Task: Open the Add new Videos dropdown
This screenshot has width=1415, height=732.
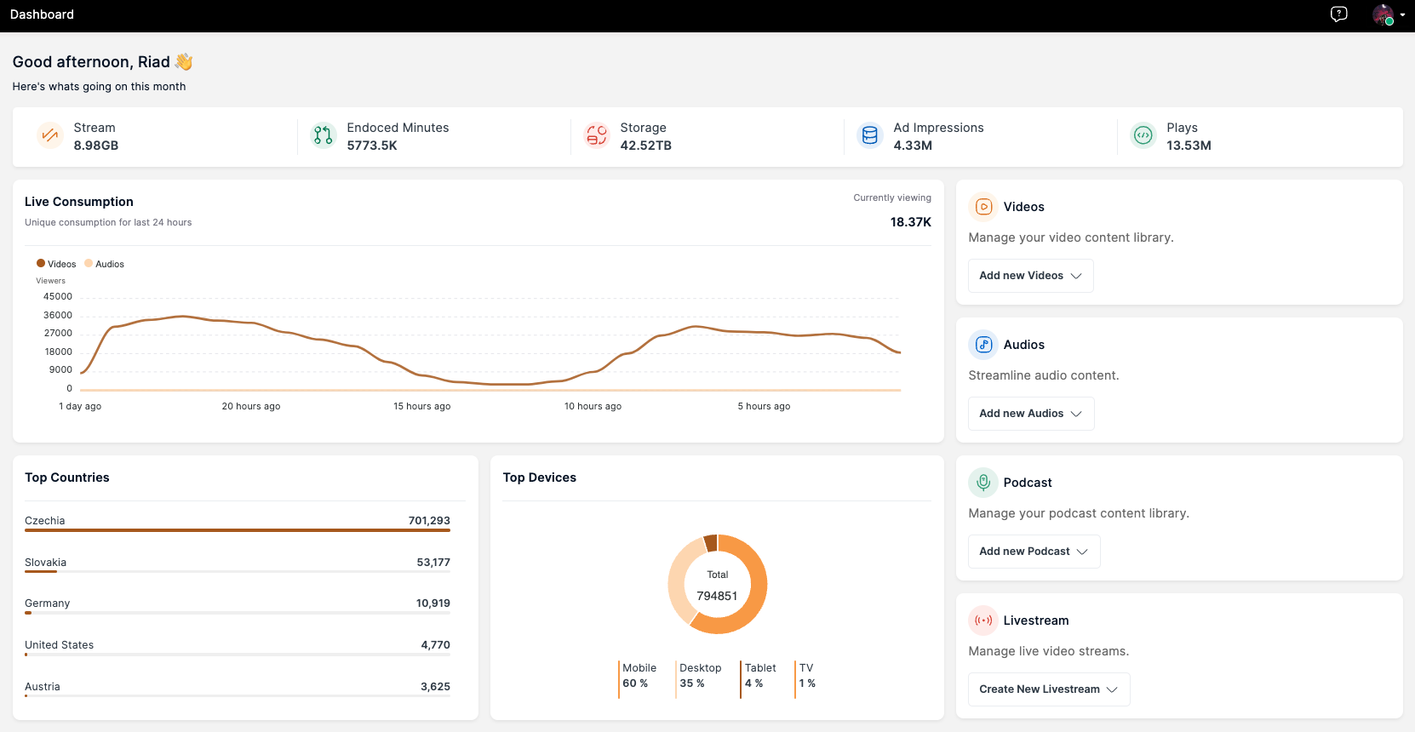Action: [1030, 276]
